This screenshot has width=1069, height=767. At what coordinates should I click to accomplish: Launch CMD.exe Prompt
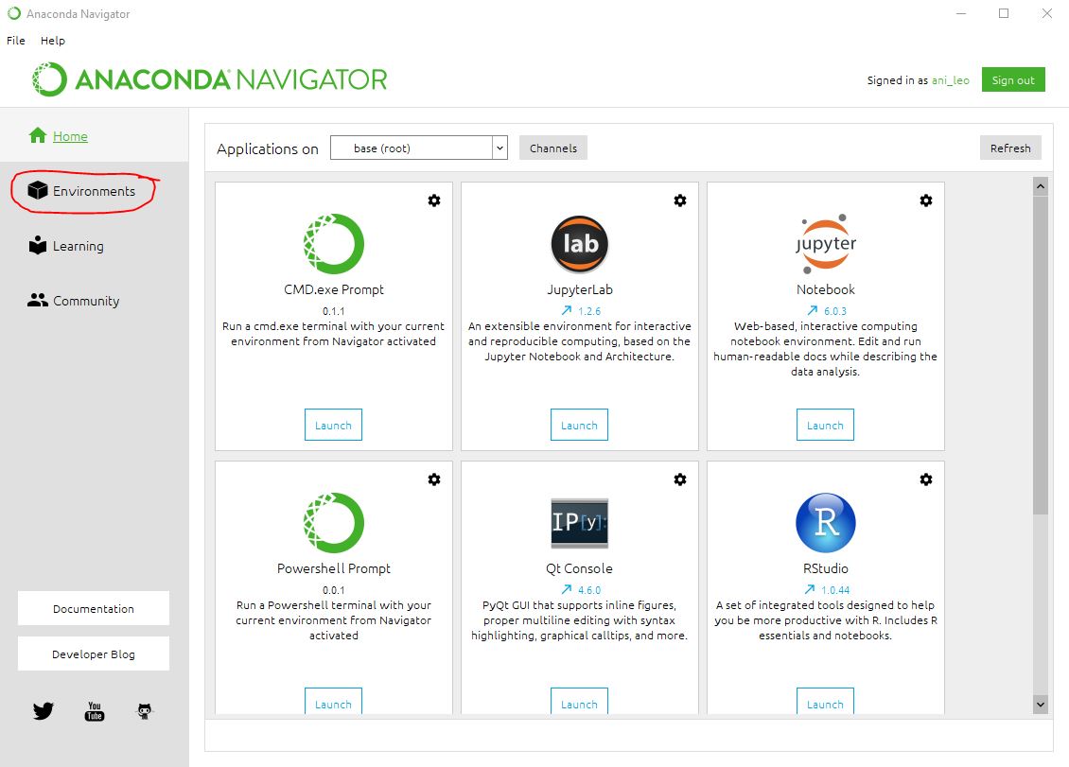pos(333,425)
